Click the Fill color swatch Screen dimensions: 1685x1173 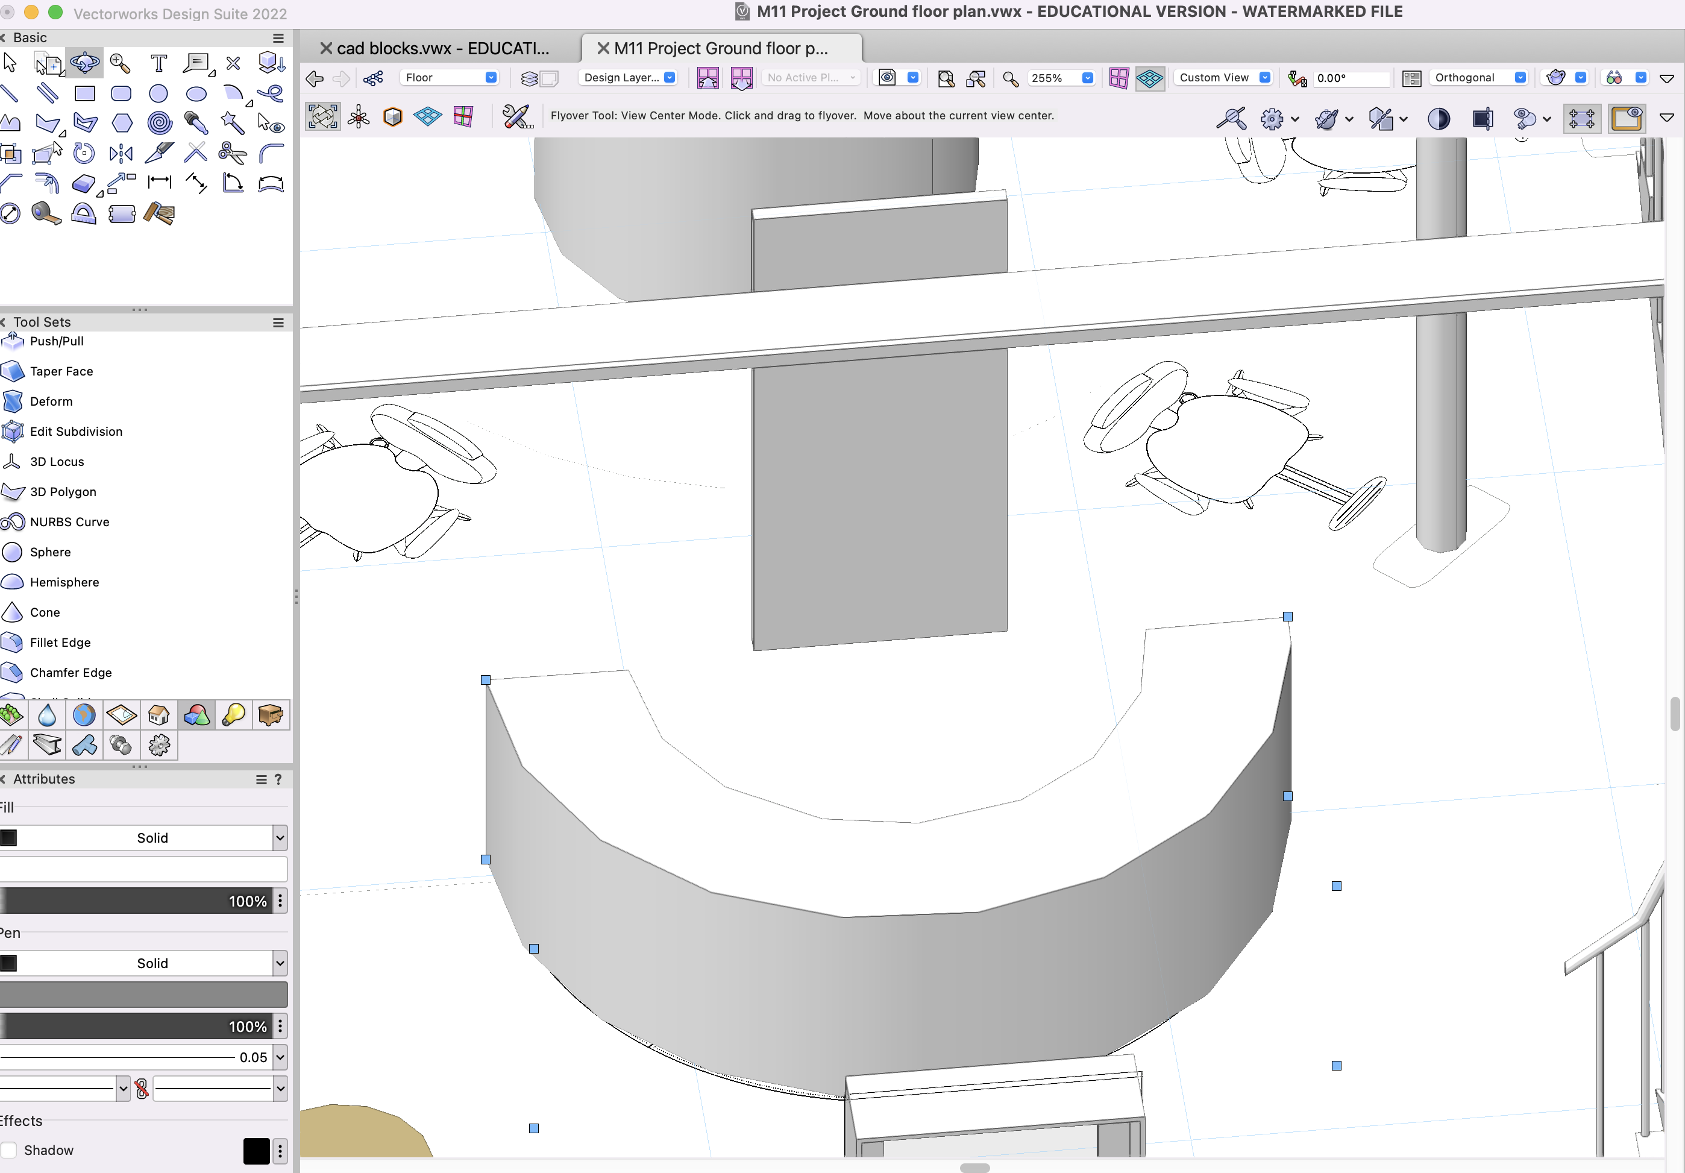pos(9,837)
